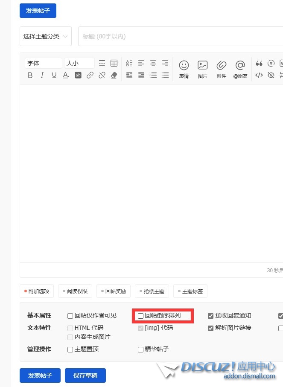The image size is (283, 387).
Task: Switch to the 阅读权限 tab
Action: pos(75,291)
